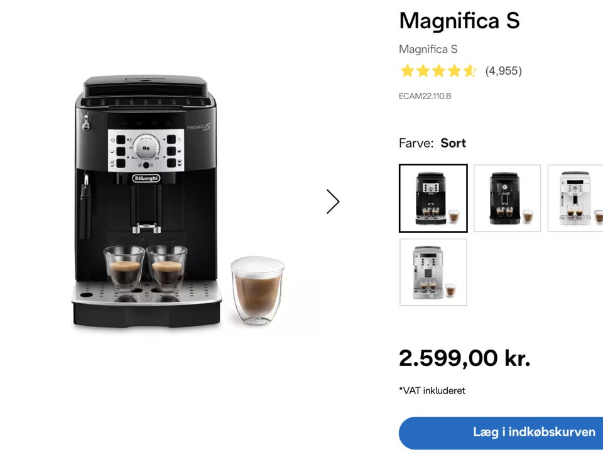Click the 2.599,00 kr. price

(x=465, y=358)
